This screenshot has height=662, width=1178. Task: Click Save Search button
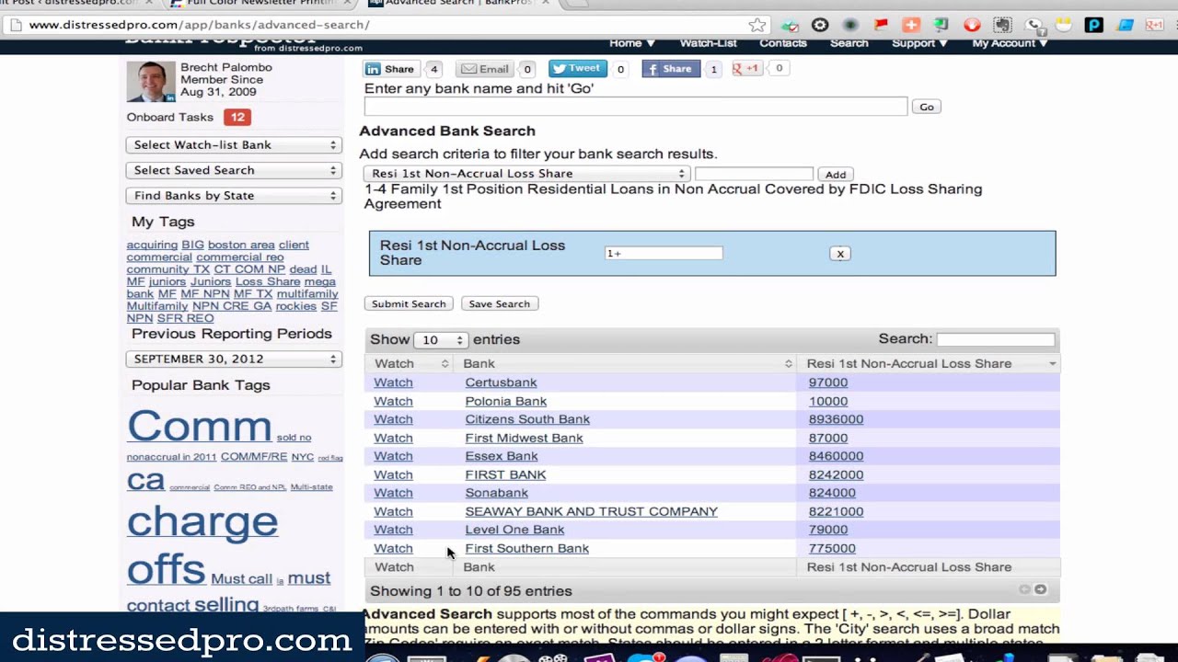500,304
